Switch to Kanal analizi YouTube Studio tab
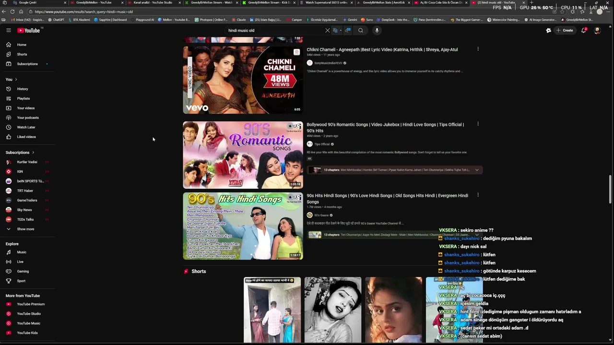Viewport: 614px width, 345px height. pyautogui.click(x=153, y=2)
